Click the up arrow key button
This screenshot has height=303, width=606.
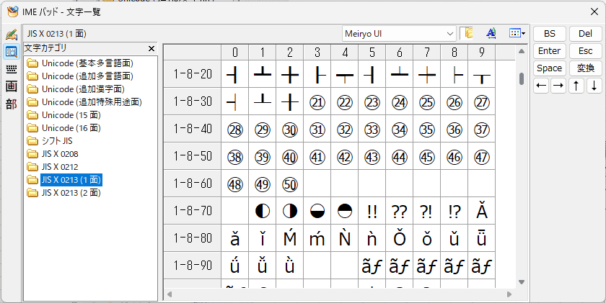pos(576,86)
